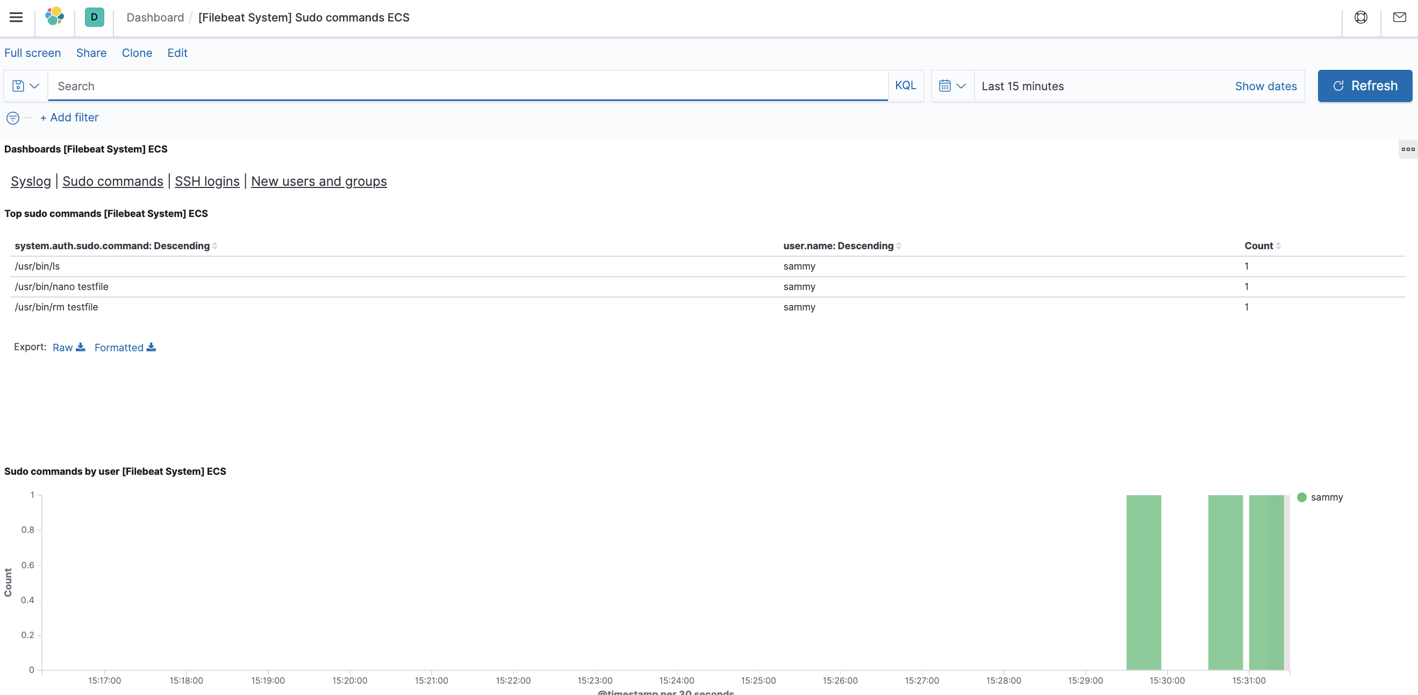
Task: Expand the index pattern selector dropdown
Action: click(24, 85)
